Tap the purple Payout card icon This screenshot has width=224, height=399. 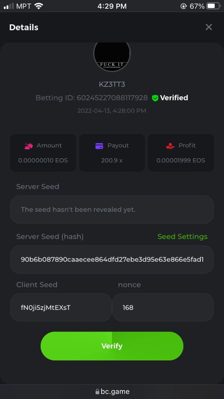click(x=99, y=146)
